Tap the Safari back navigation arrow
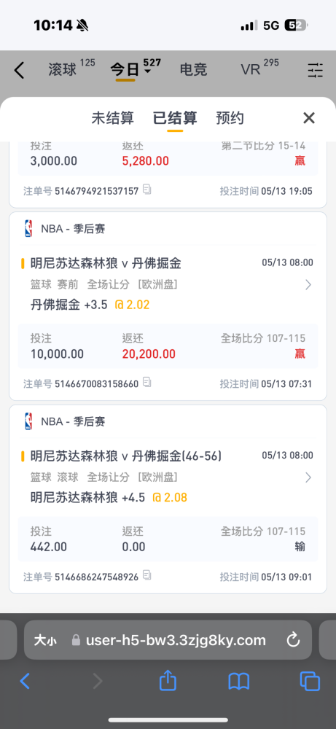Image resolution: width=336 pixels, height=729 pixels. (x=25, y=682)
